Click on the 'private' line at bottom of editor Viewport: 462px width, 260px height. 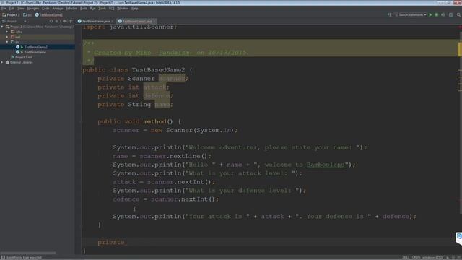coord(111,243)
